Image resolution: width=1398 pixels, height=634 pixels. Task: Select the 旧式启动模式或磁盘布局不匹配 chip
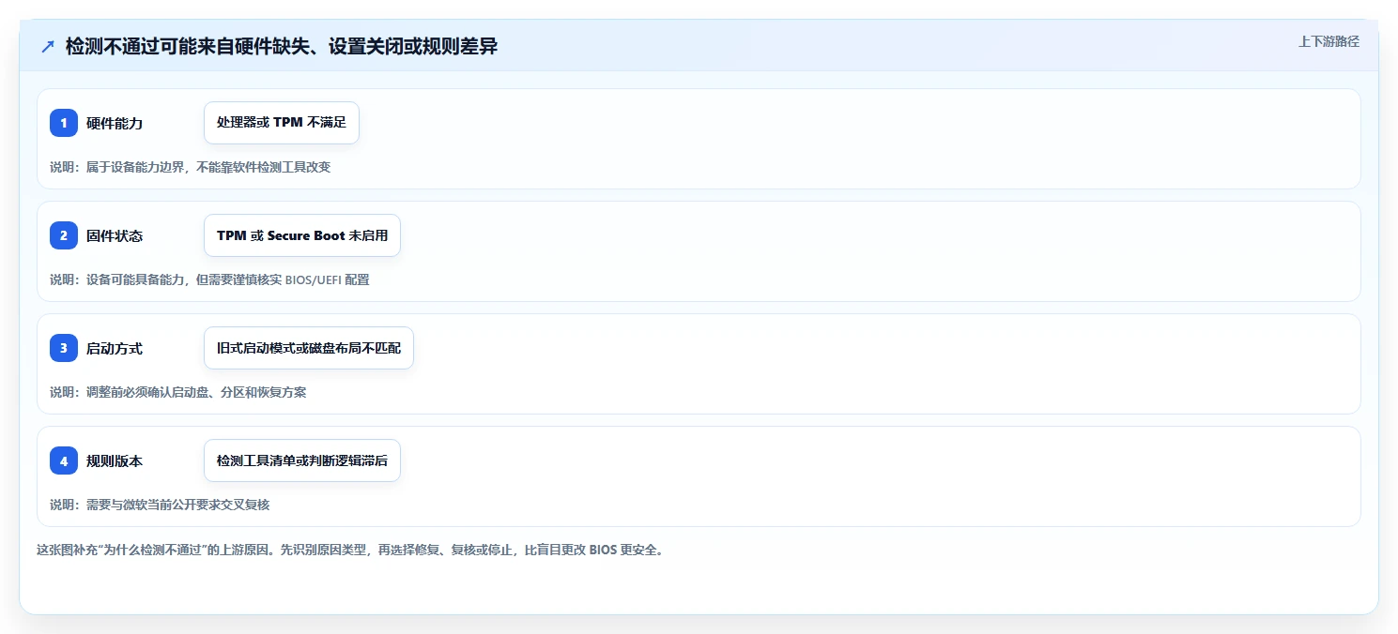(x=309, y=348)
